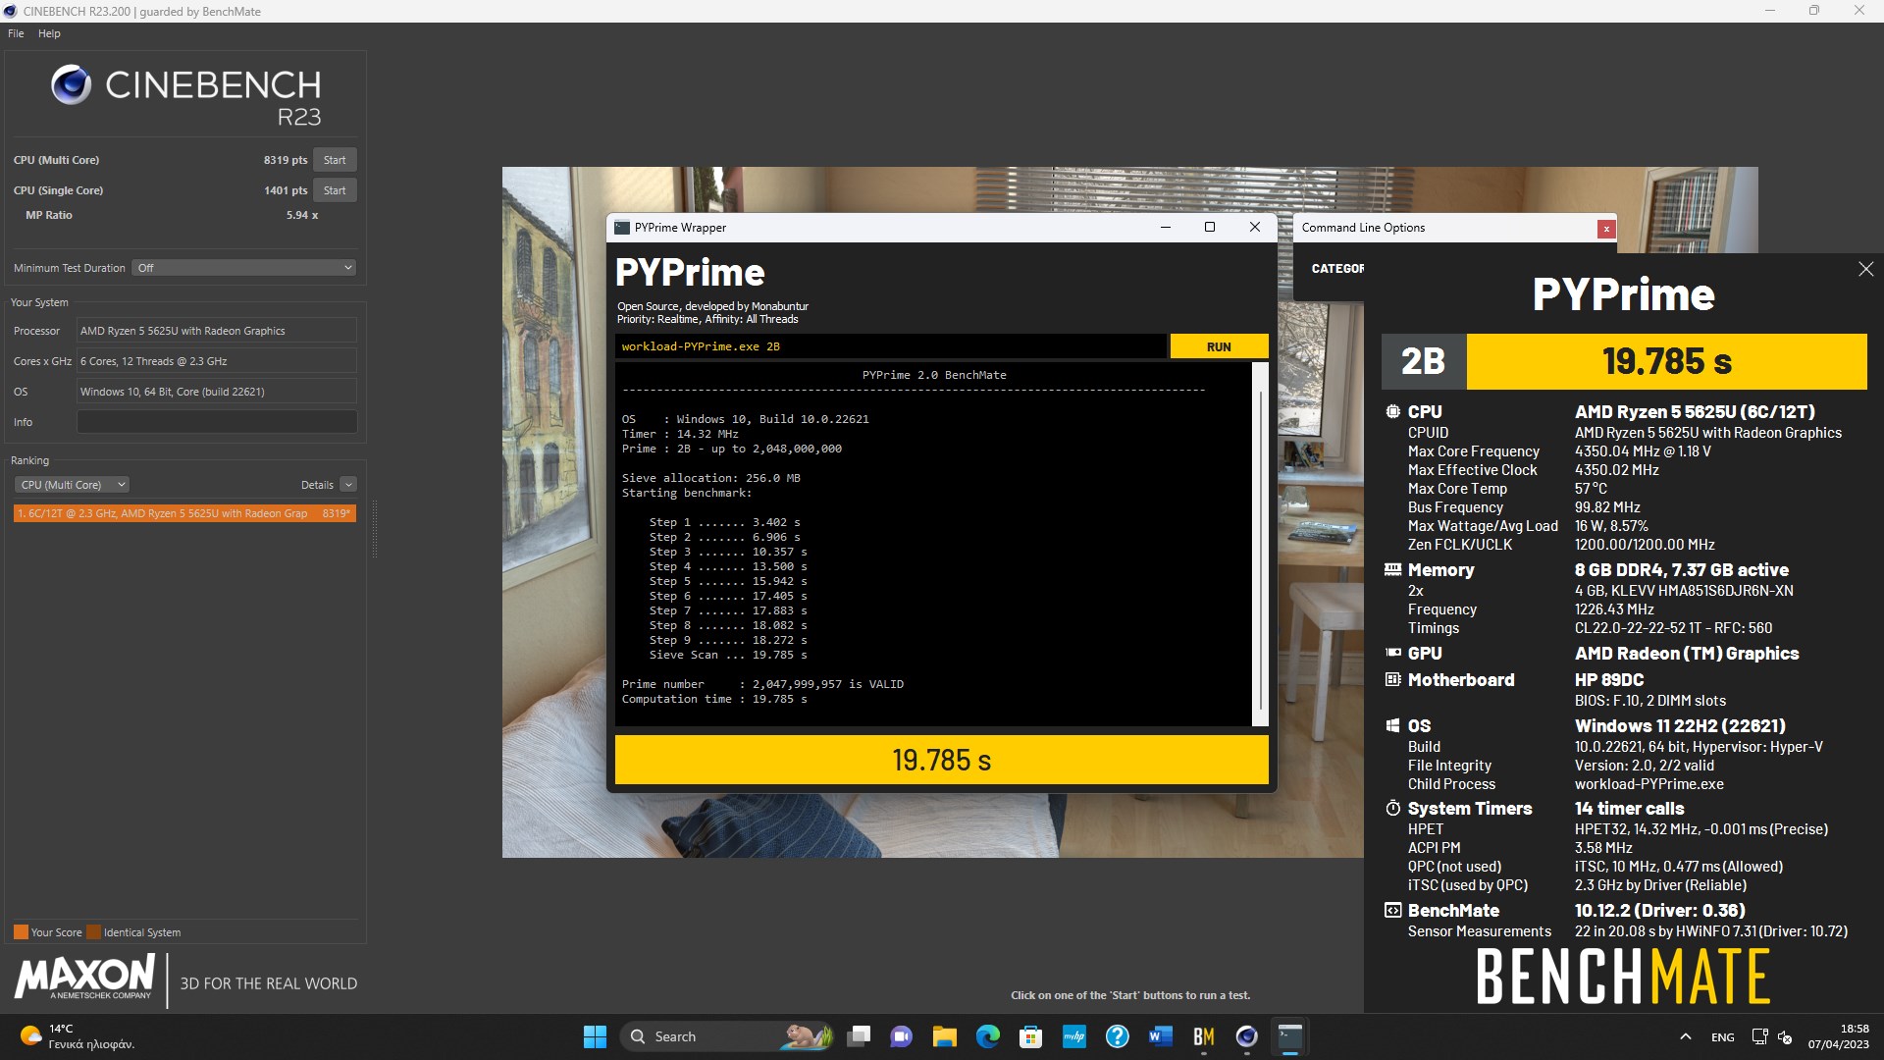Click the Identical System legend swatch

pos(93,932)
